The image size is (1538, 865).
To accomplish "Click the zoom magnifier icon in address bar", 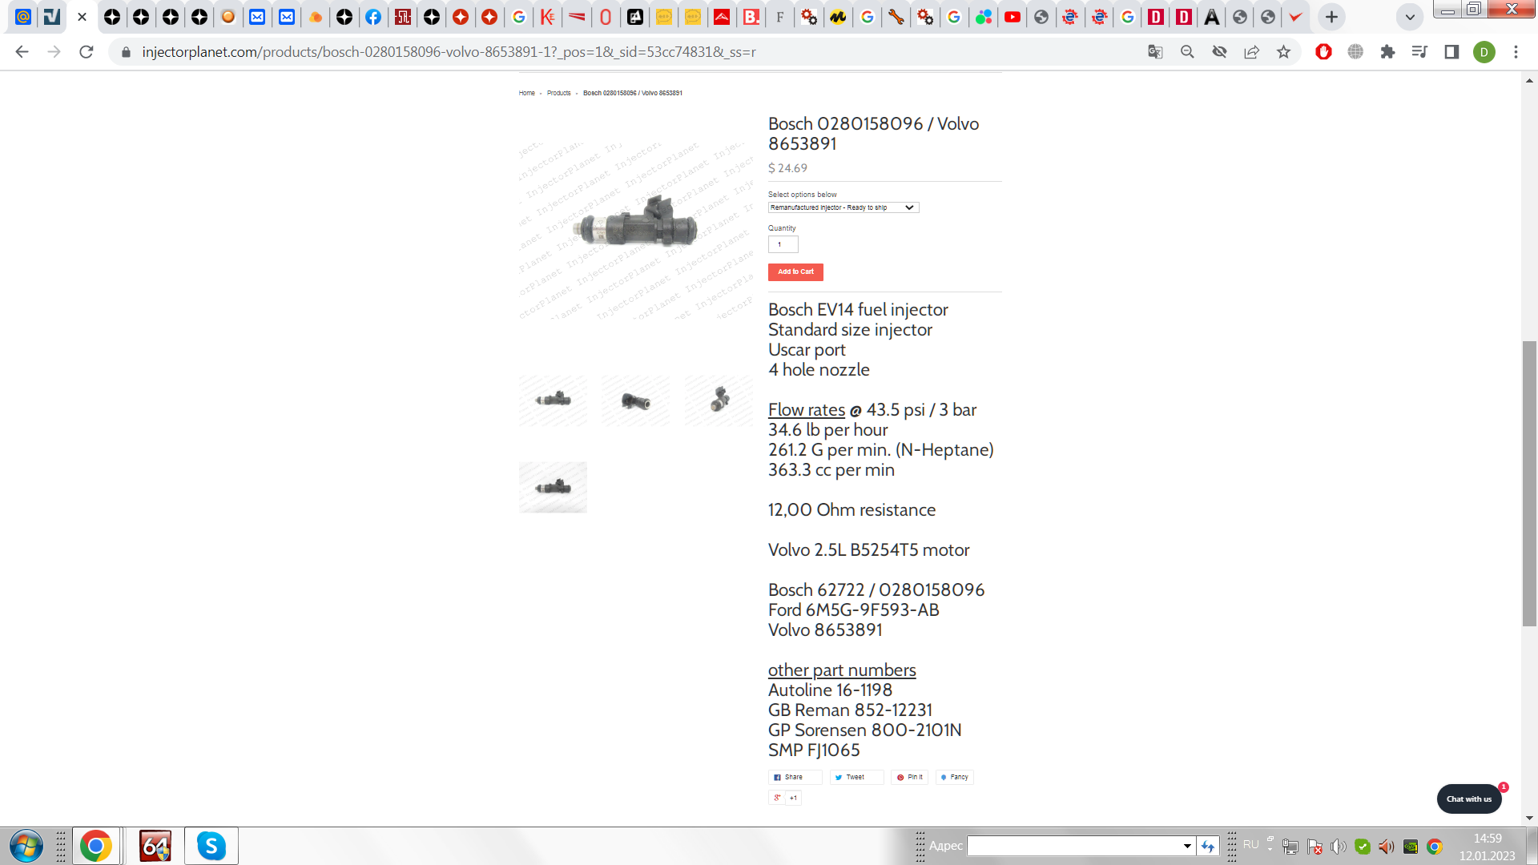I will coord(1187,52).
